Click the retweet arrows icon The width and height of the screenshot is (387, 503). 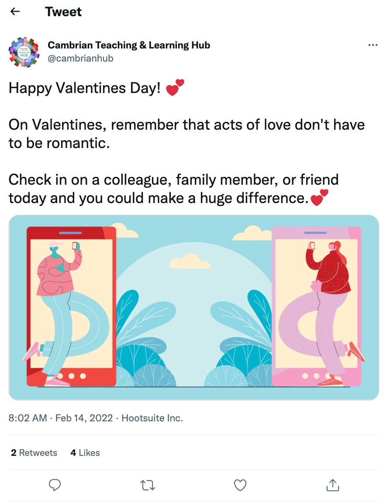point(148,485)
